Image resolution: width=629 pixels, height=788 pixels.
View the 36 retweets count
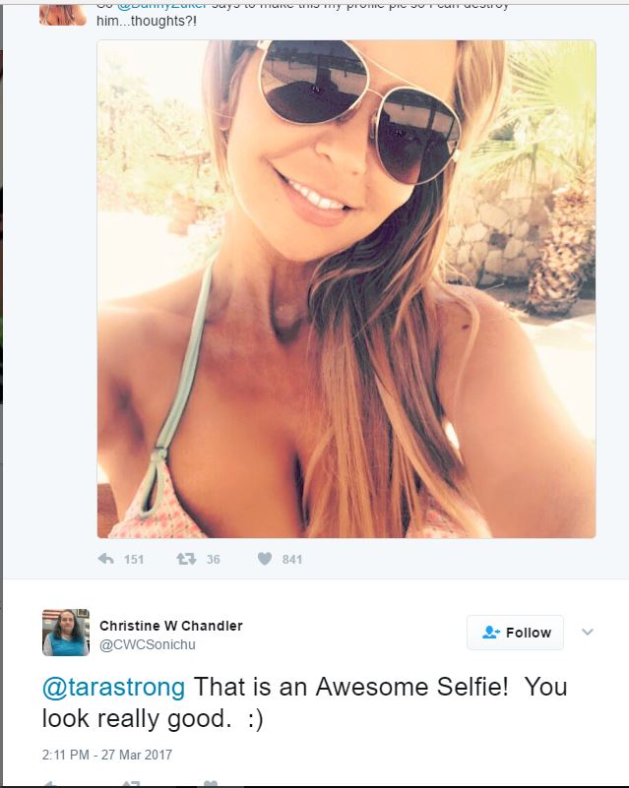(x=214, y=560)
